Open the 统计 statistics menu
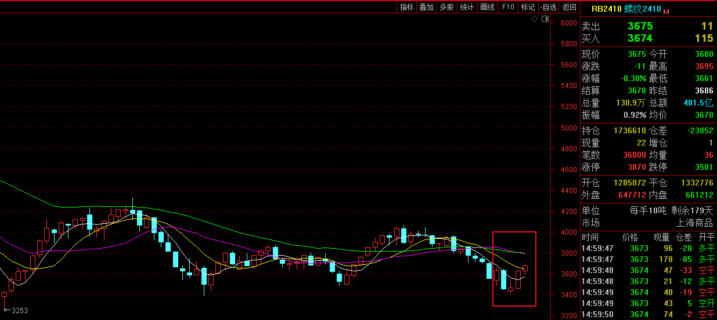Screen dimensions: 717x320 click(x=467, y=7)
